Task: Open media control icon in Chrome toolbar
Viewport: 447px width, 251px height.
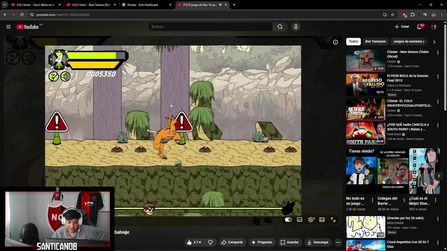Action: [x=425, y=15]
